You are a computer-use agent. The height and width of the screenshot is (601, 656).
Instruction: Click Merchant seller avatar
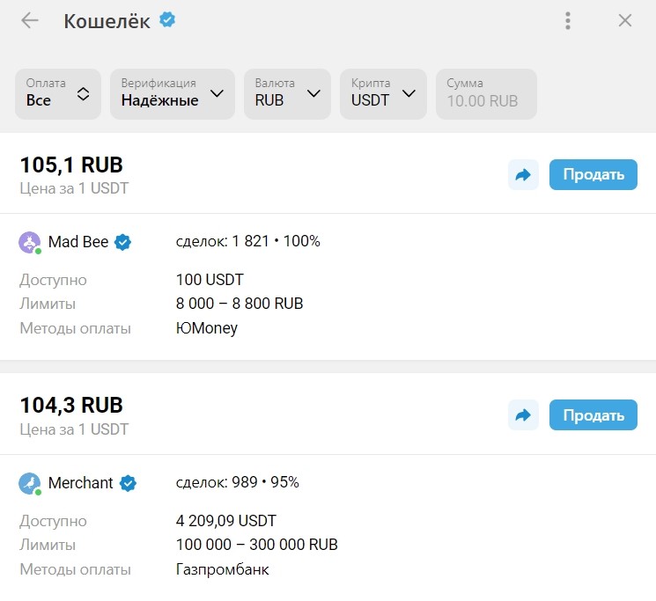(x=30, y=483)
